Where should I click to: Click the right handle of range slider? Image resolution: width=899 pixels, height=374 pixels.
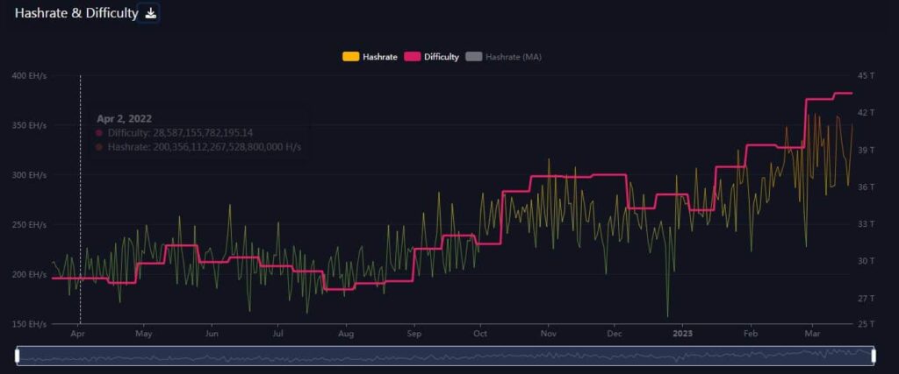(874, 356)
